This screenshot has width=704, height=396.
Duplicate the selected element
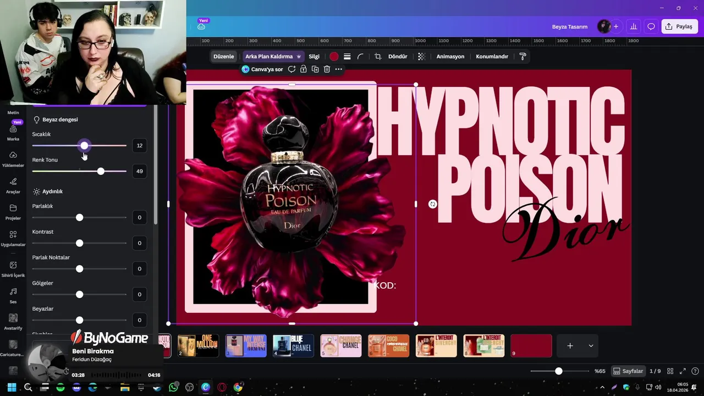[315, 69]
